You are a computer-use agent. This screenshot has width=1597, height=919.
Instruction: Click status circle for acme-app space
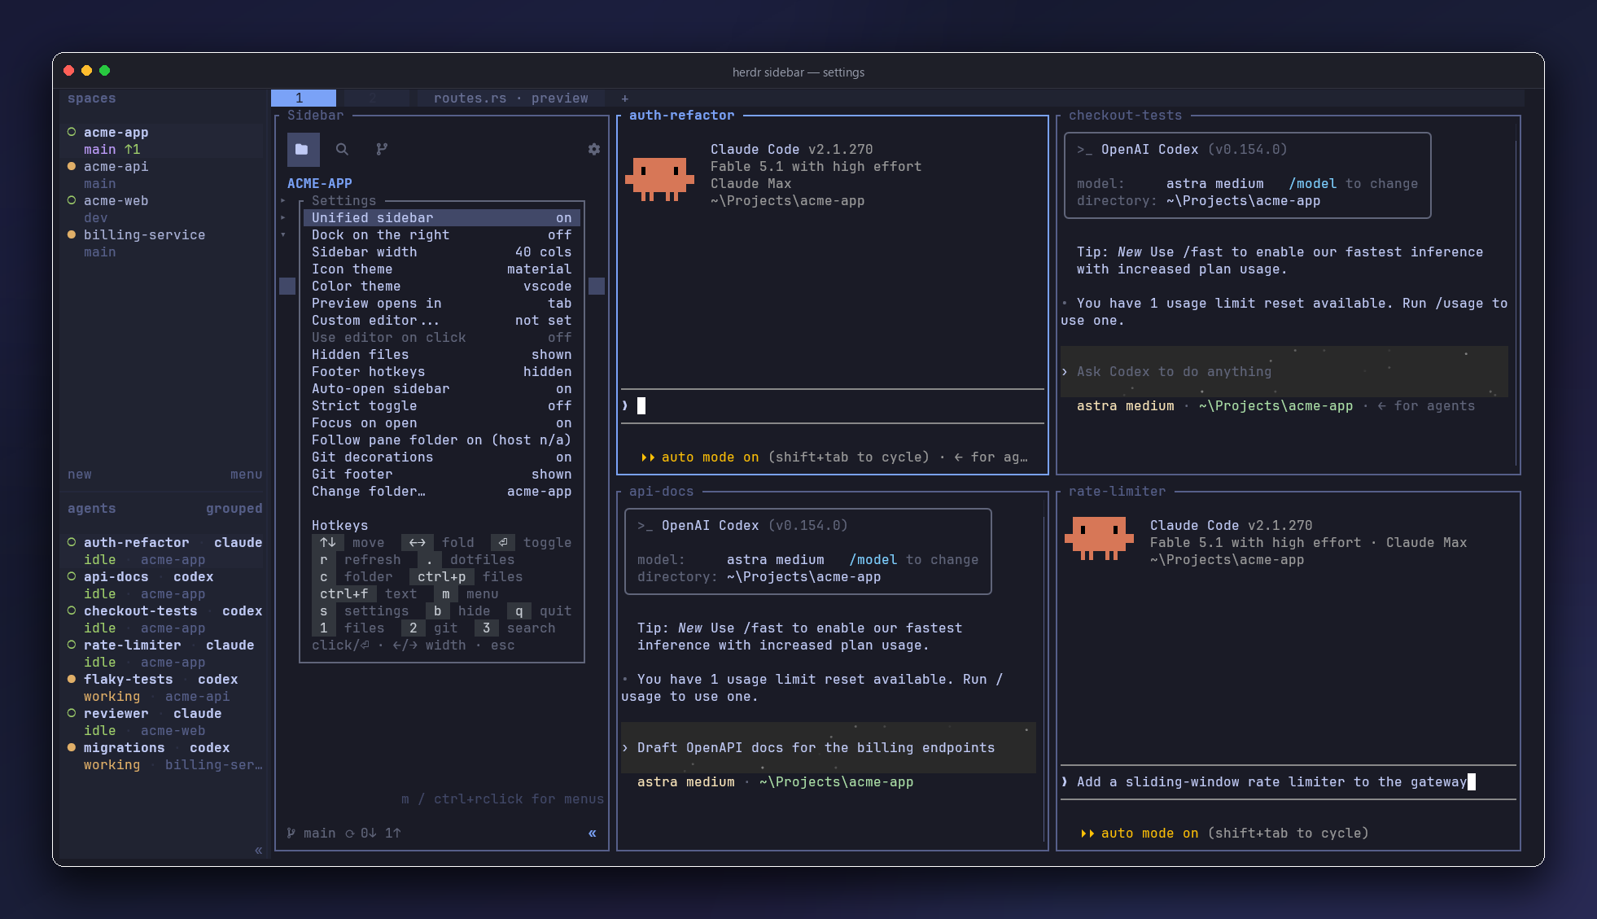click(72, 132)
